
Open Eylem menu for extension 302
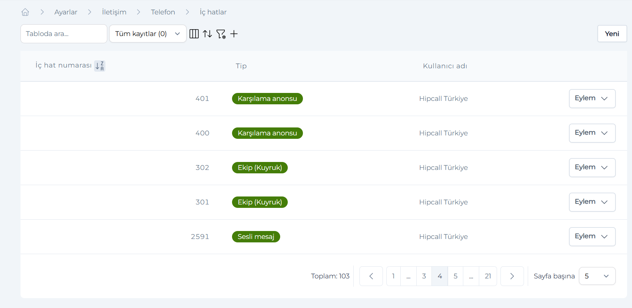coord(591,168)
